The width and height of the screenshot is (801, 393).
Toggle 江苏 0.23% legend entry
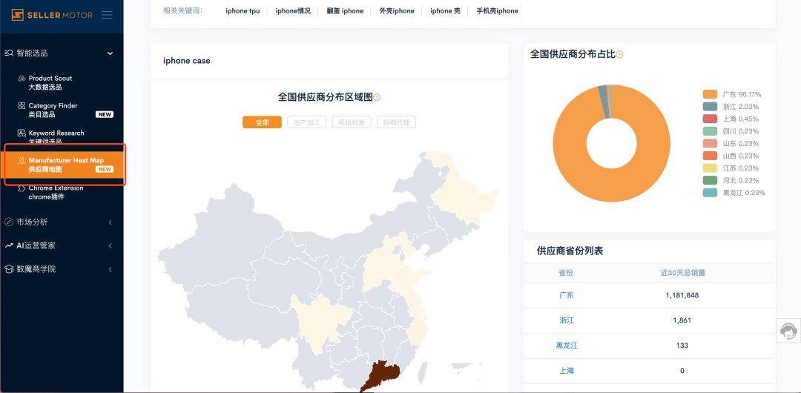731,168
